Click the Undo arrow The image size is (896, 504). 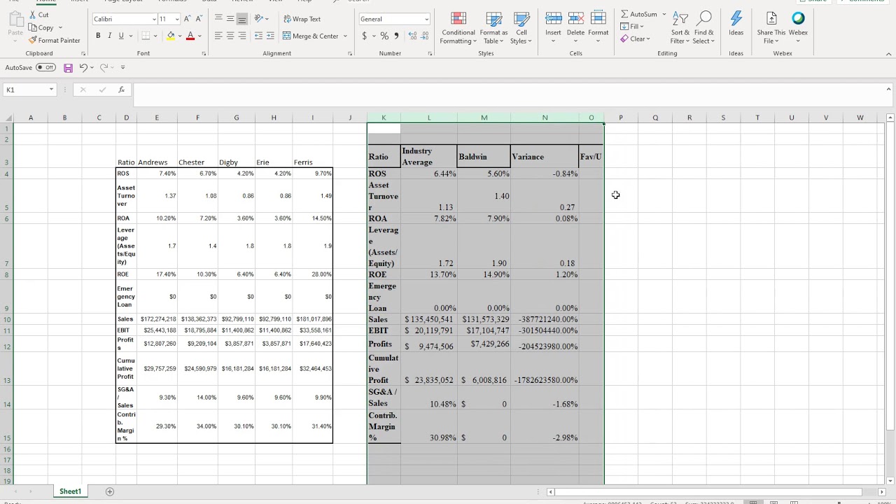pos(83,67)
